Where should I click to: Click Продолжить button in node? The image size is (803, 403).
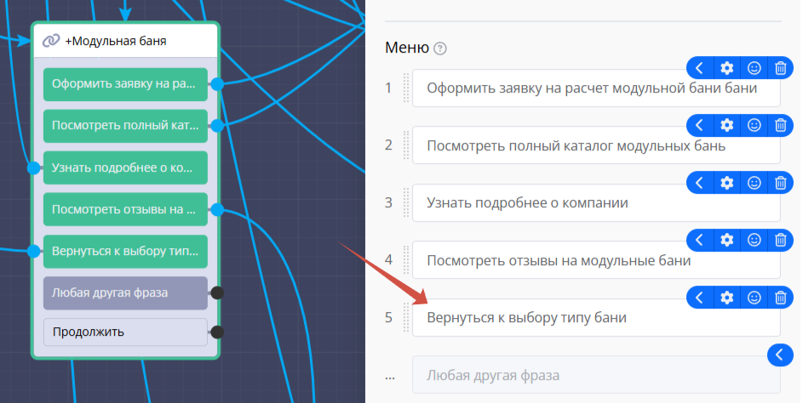click(x=124, y=332)
